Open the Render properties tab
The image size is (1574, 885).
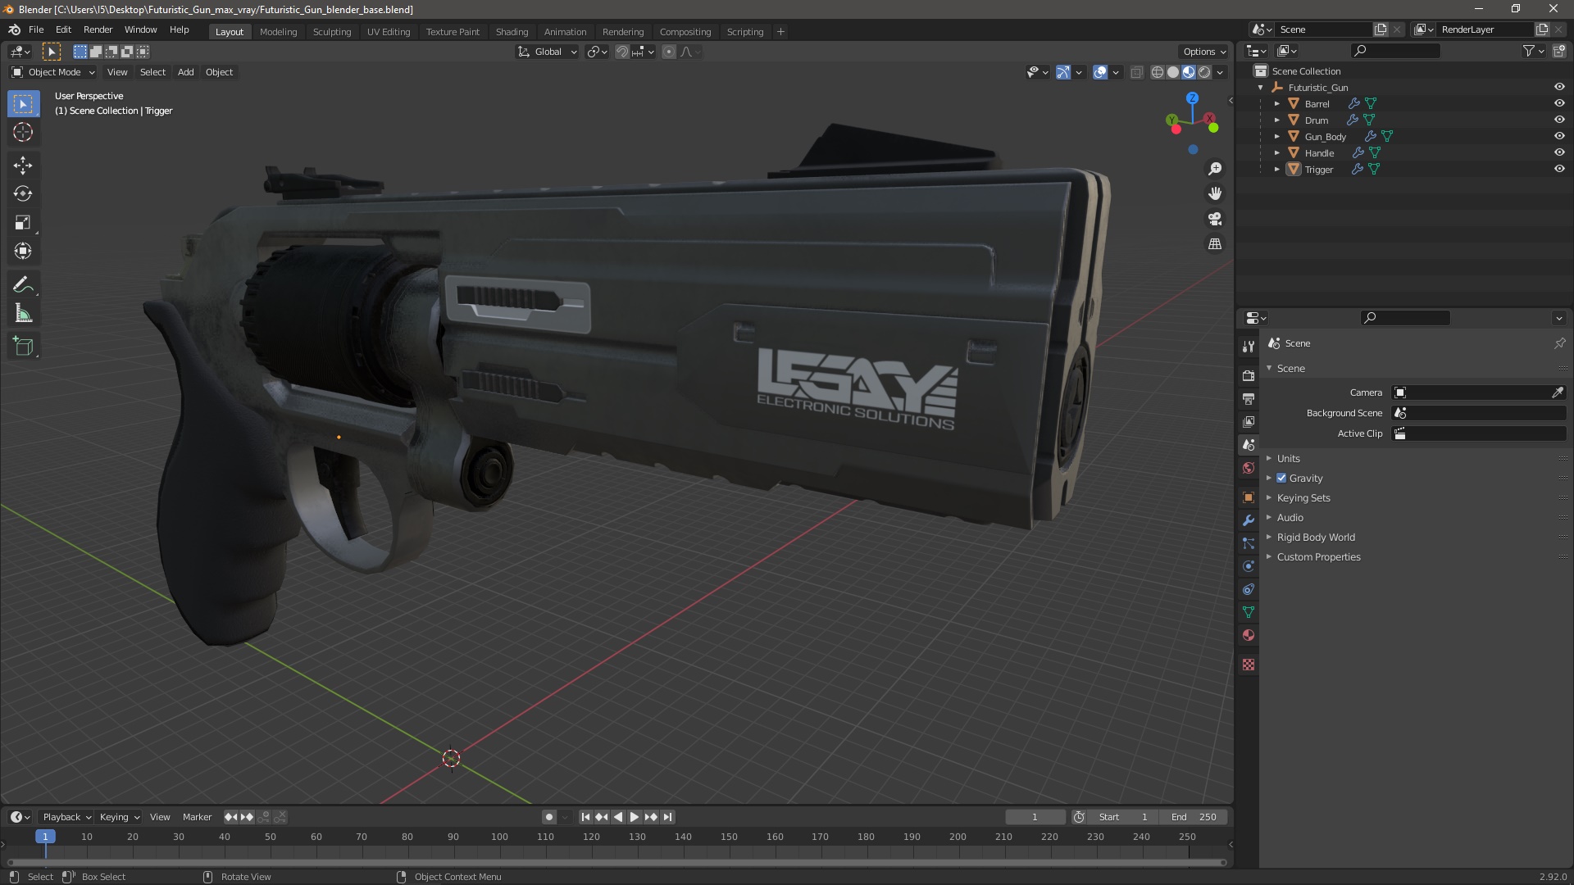(x=1249, y=376)
